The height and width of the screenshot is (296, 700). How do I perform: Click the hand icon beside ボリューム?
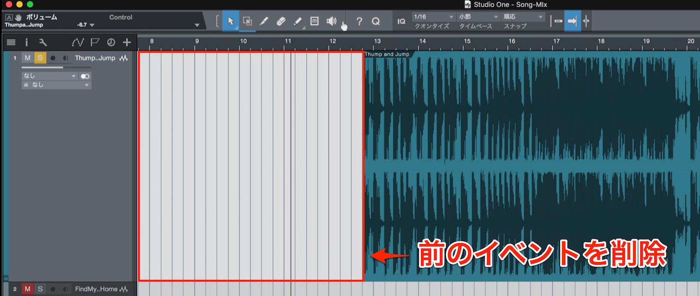[18, 17]
